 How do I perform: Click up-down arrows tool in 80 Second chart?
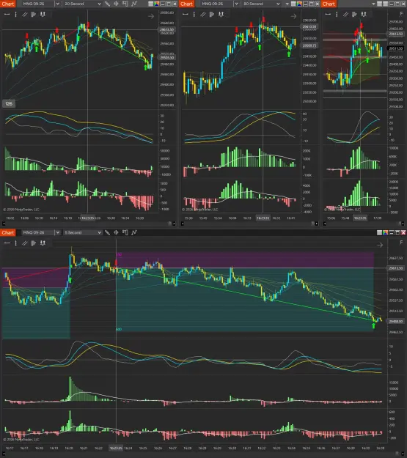click(221, 14)
